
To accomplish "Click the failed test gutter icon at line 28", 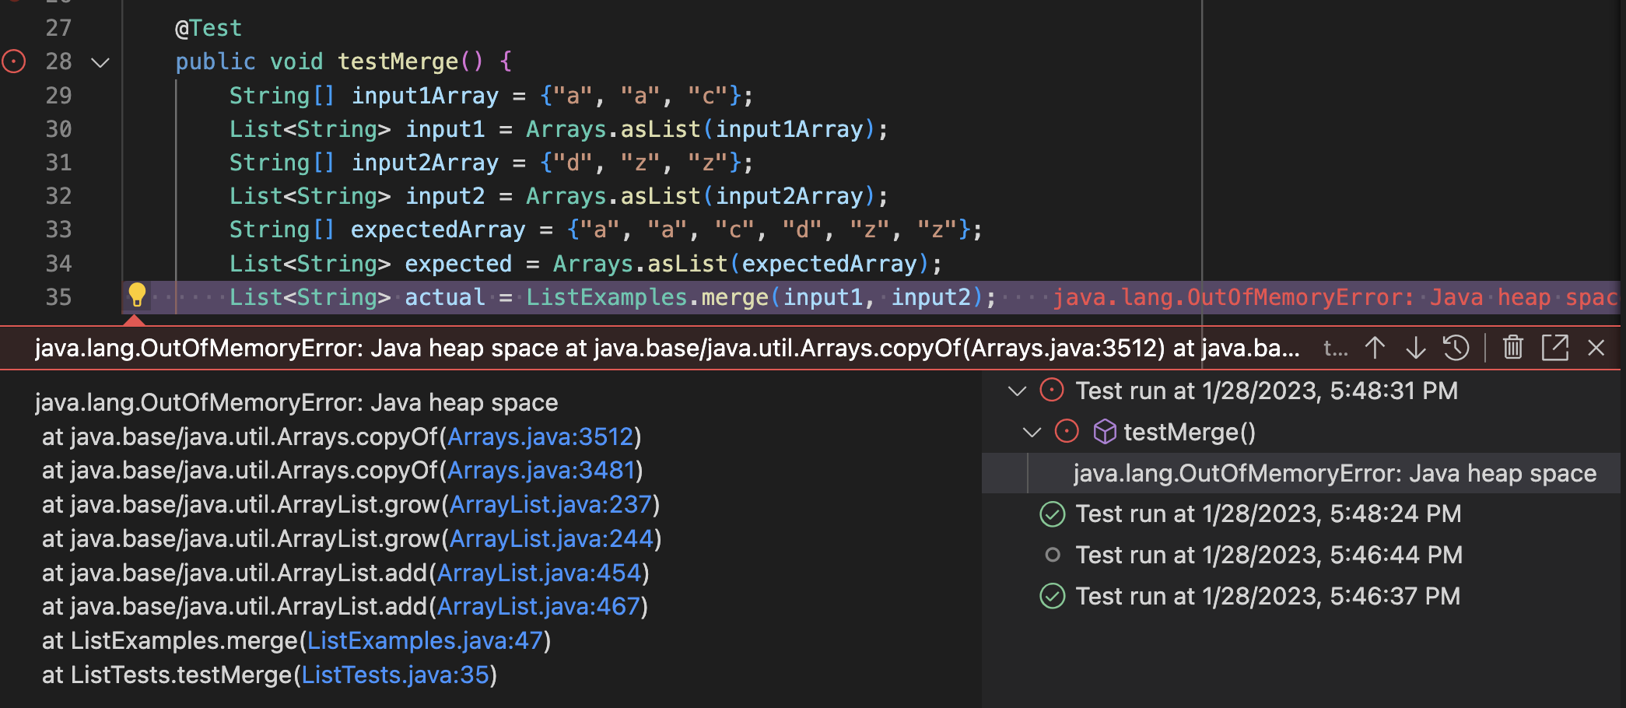I will [14, 61].
